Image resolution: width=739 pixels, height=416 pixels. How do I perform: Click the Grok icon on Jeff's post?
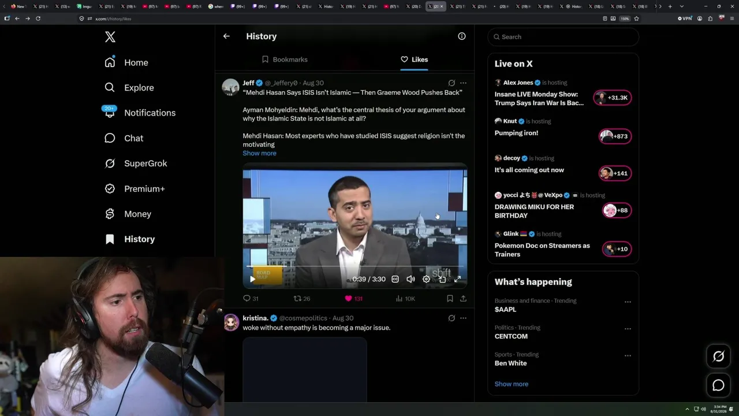pos(451,83)
